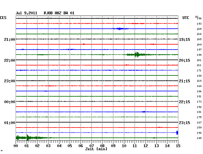Click minute tick label '06' on the axis
Viewport: 203px width, 154px height.
[81, 146]
